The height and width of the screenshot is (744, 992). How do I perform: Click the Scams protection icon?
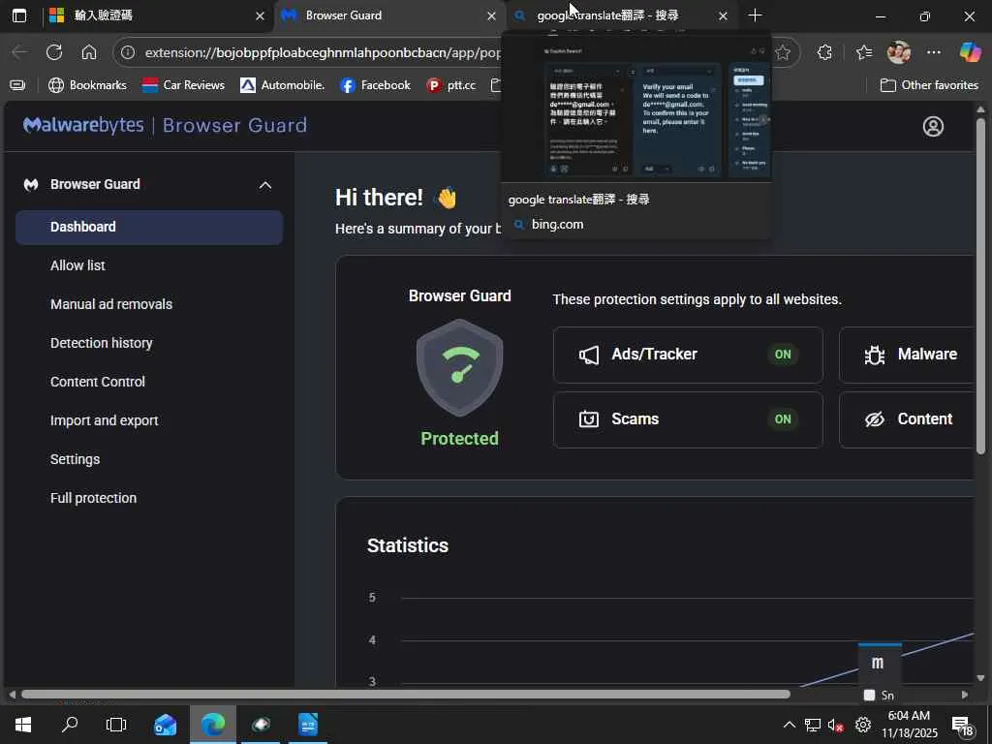coord(588,419)
